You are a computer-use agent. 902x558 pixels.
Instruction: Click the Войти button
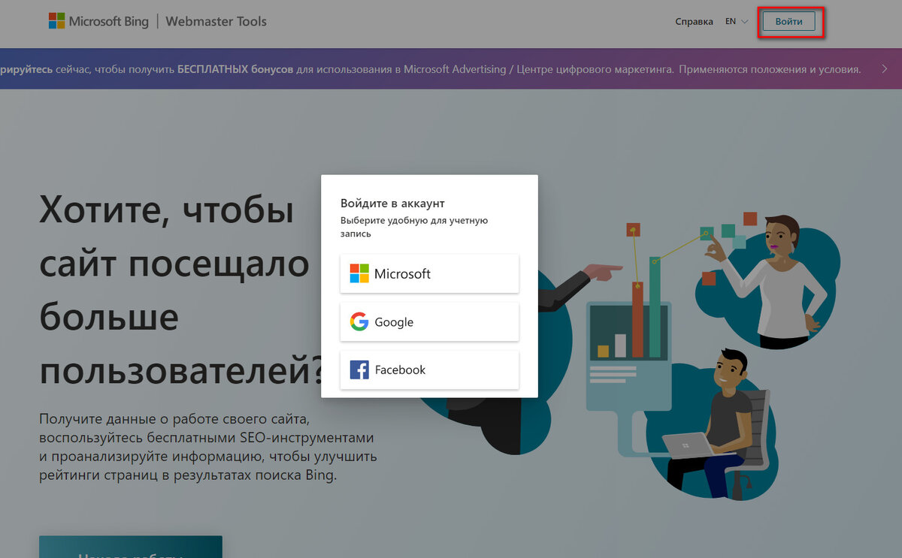pyautogui.click(x=788, y=21)
